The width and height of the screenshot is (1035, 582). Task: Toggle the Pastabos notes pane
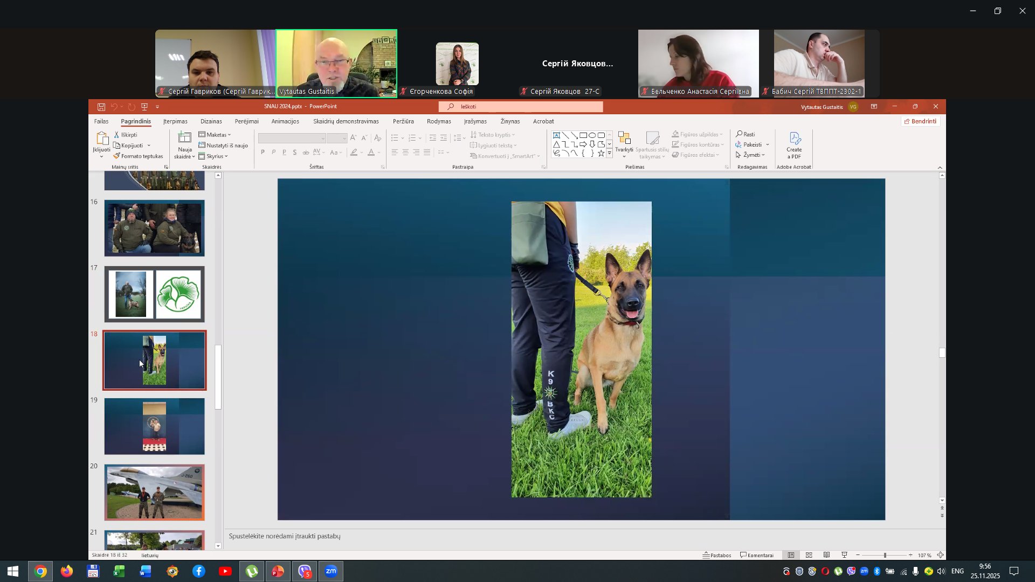(716, 555)
